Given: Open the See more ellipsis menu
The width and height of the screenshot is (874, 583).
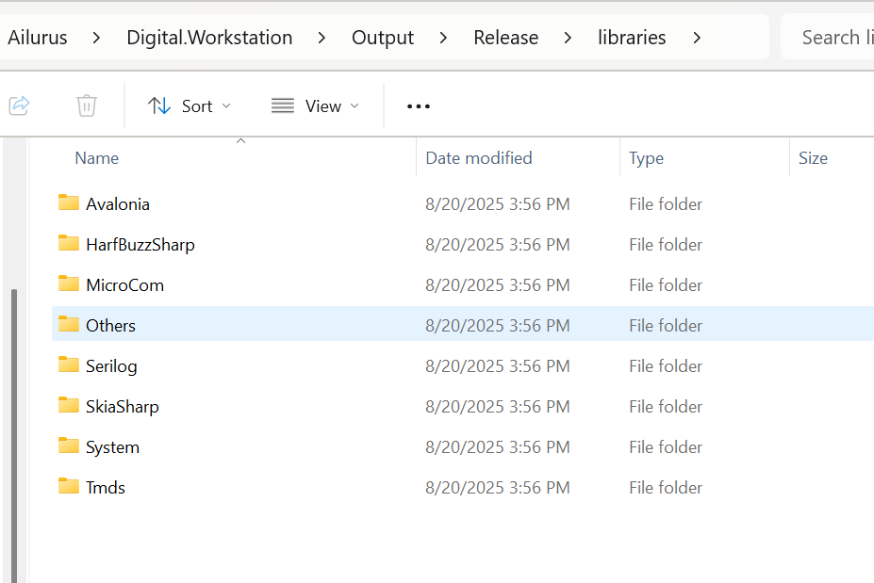Looking at the screenshot, I should (x=419, y=106).
